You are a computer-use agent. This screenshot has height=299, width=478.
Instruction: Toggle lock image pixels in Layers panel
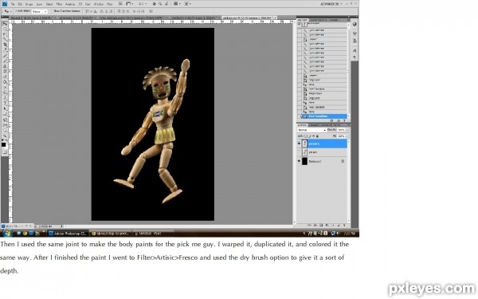310,136
